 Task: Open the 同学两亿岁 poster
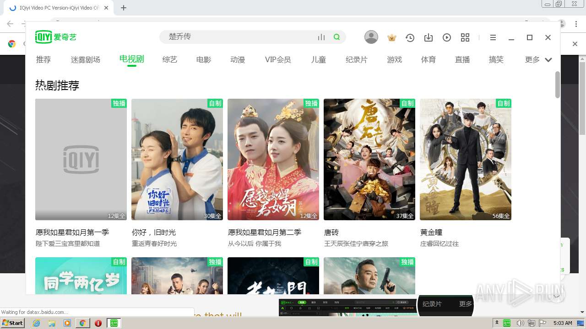81,276
